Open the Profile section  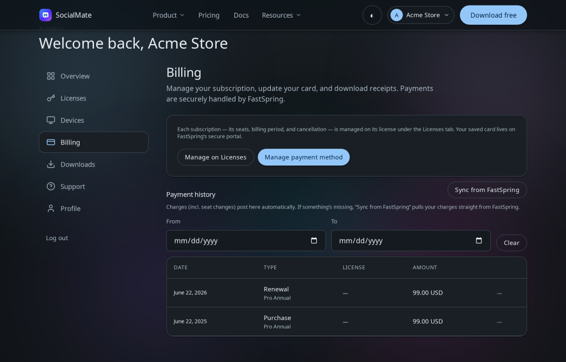pyautogui.click(x=94, y=209)
